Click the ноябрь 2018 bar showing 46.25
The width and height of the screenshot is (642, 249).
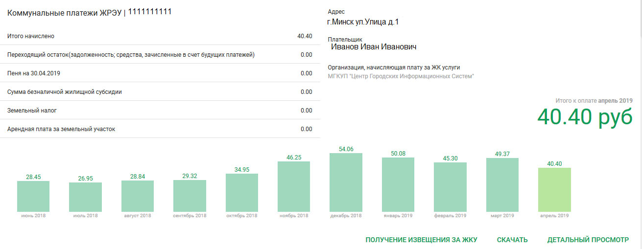coord(294,186)
